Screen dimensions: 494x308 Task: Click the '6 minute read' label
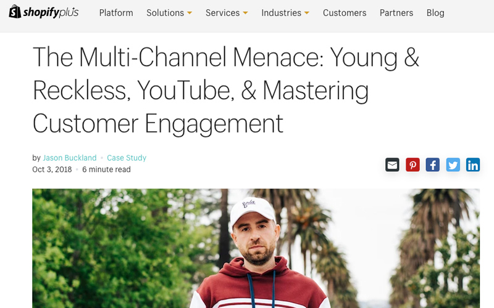(106, 169)
